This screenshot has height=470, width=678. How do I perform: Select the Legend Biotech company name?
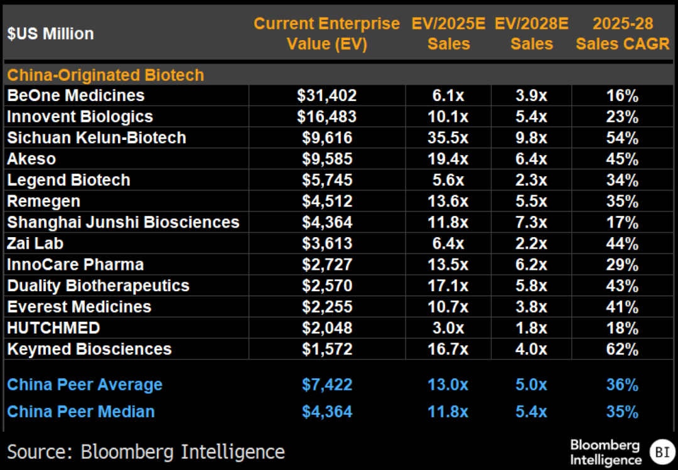pyautogui.click(x=68, y=180)
